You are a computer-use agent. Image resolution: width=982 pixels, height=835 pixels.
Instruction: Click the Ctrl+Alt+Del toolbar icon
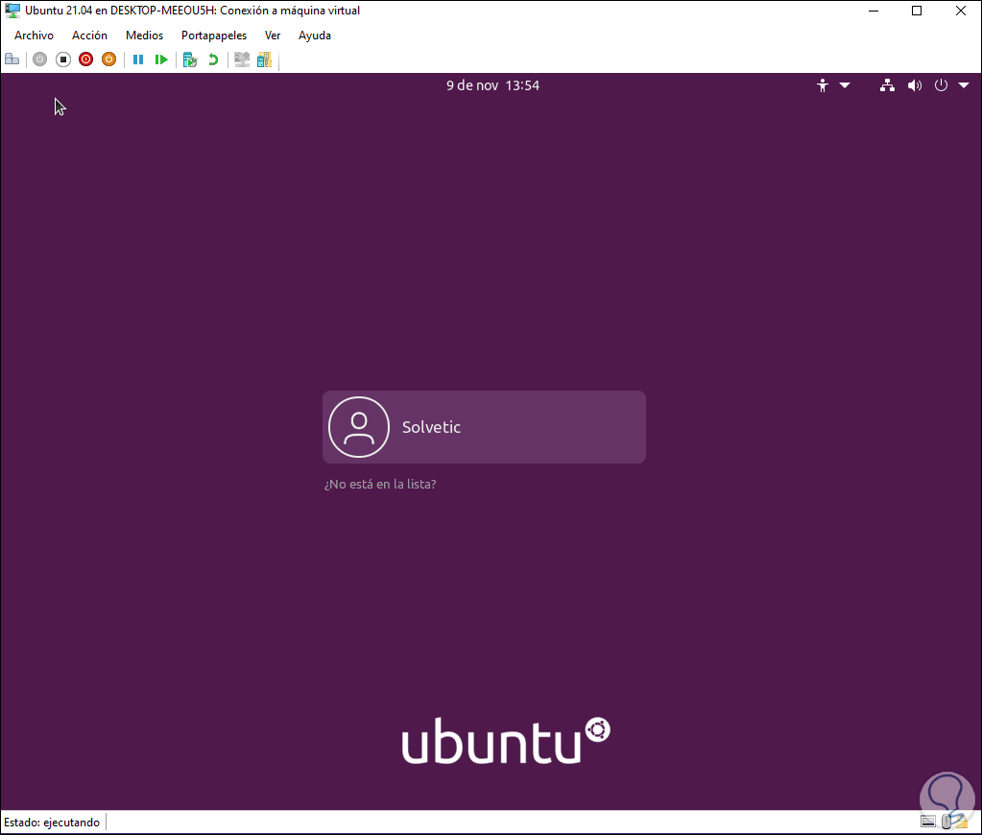pyautogui.click(x=12, y=60)
